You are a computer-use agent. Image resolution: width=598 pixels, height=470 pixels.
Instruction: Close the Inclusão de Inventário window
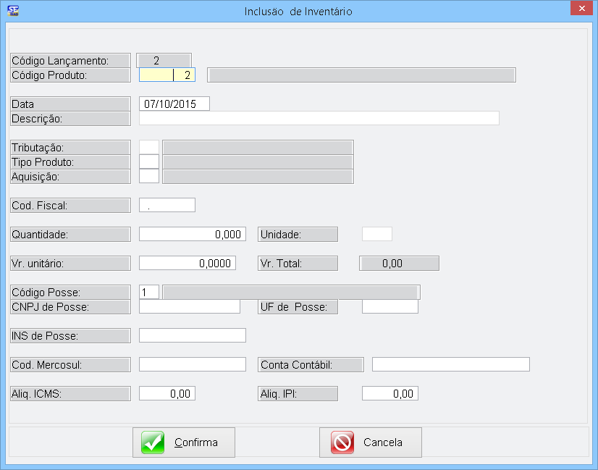(x=580, y=9)
